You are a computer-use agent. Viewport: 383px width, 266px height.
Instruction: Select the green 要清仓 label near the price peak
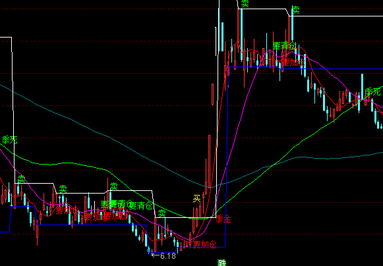pyautogui.click(x=284, y=45)
